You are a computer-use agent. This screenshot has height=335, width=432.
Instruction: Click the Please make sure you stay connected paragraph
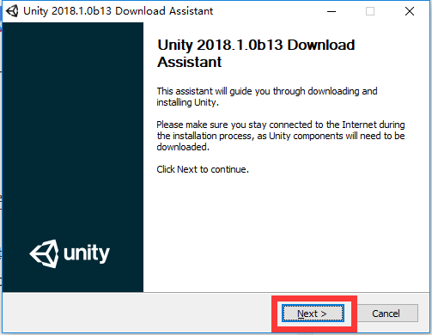(x=281, y=136)
